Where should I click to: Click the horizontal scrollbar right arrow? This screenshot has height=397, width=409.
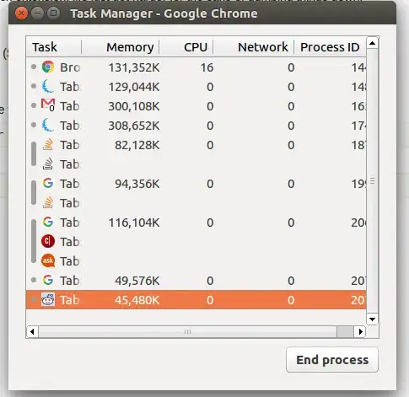[360, 332]
